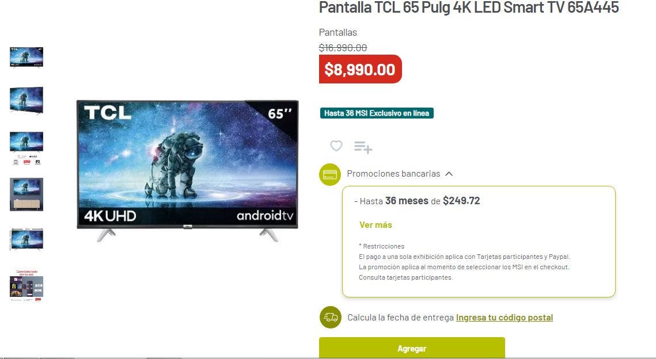The image size is (656, 359).
Task: Add product to favorites with heart icon
Action: [336, 146]
